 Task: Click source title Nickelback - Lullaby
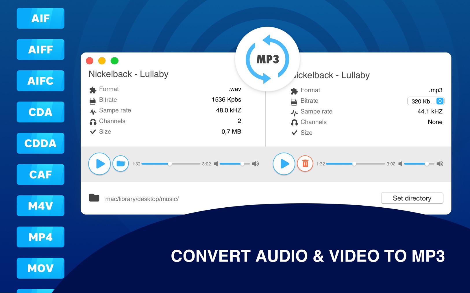click(x=128, y=74)
